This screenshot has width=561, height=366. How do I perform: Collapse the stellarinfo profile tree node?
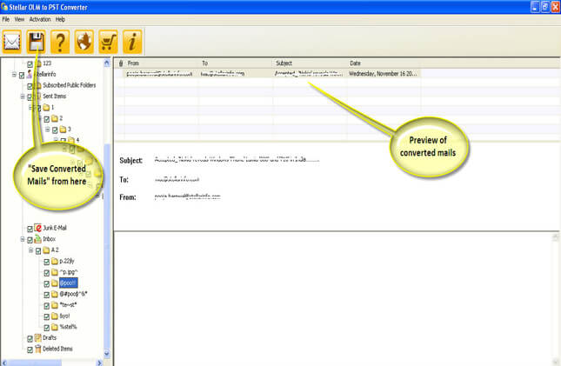point(14,75)
